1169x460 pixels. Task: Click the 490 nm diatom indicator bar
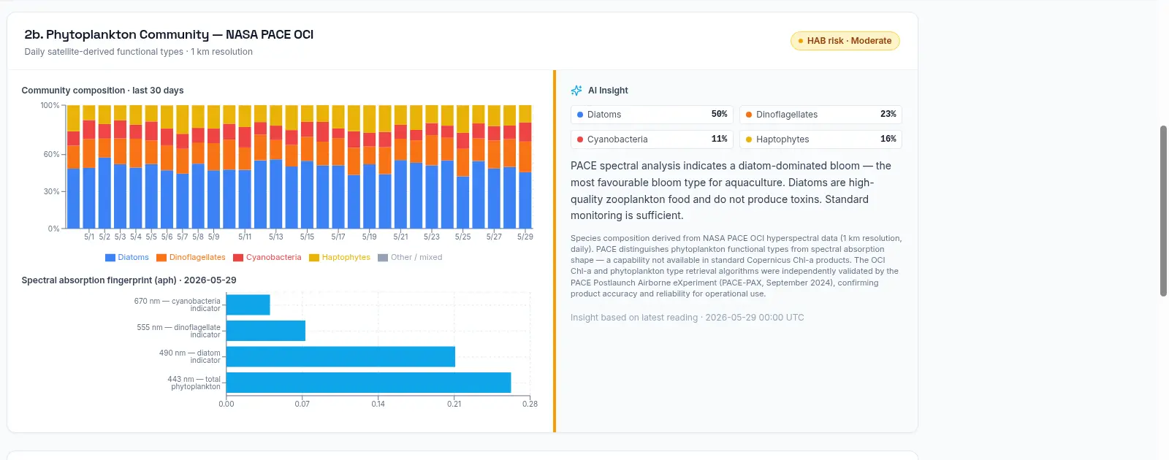340,356
